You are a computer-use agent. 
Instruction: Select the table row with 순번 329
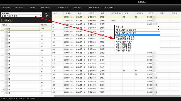[x=116, y=71]
